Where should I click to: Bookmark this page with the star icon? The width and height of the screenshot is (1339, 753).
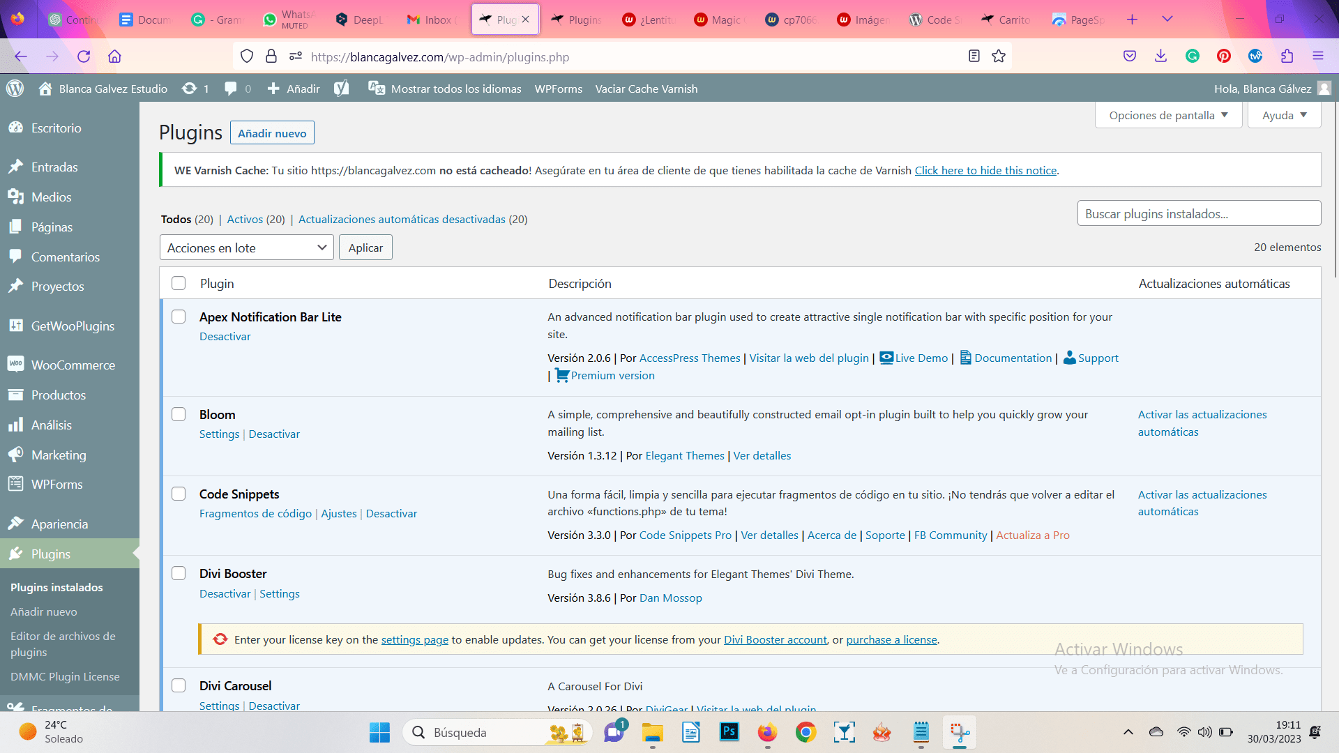(999, 56)
